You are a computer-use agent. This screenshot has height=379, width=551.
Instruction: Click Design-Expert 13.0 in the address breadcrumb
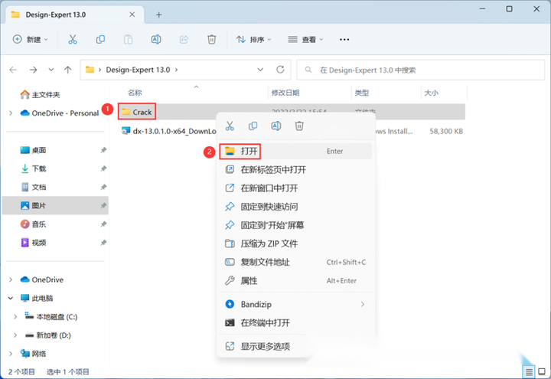tap(138, 70)
